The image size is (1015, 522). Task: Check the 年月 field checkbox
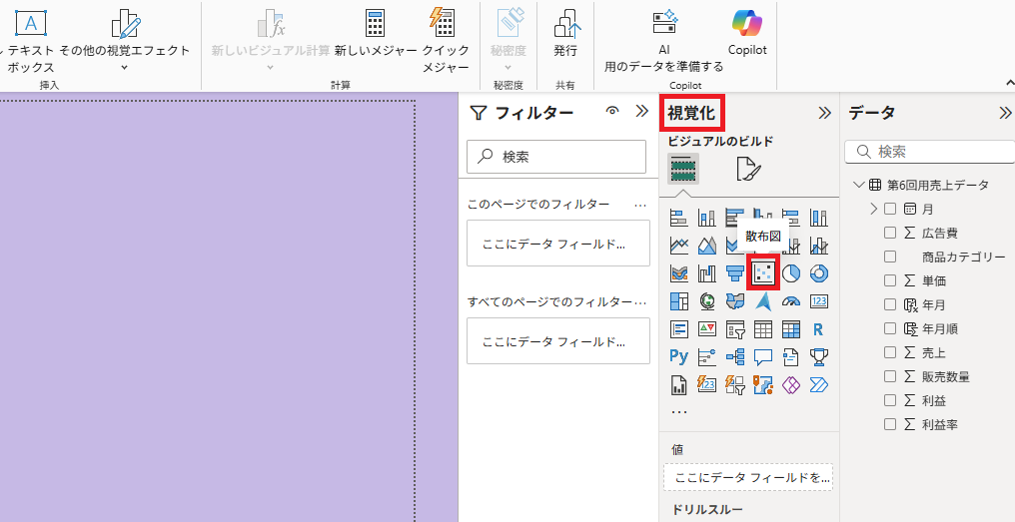890,304
